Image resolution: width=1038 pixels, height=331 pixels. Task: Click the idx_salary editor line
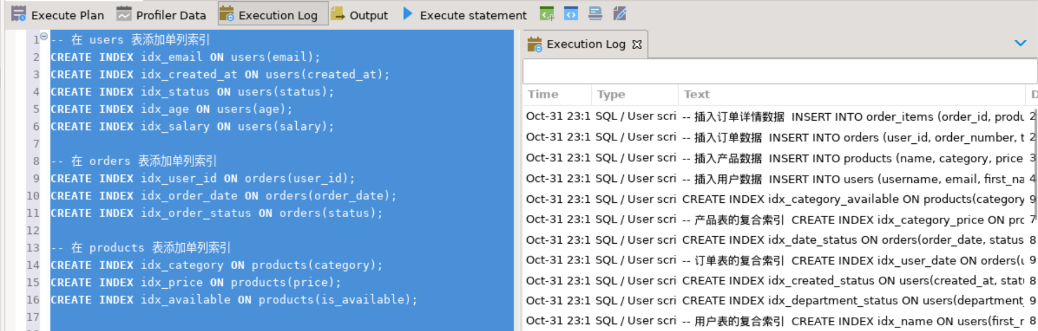click(192, 127)
